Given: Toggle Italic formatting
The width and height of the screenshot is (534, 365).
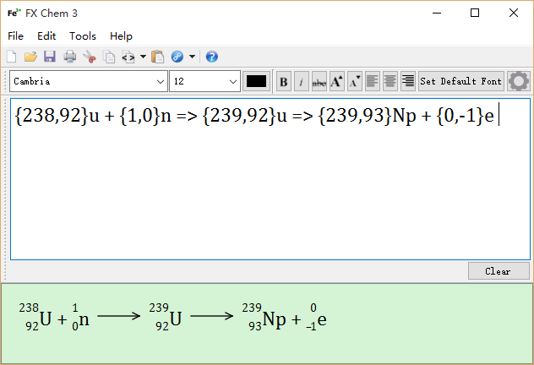Looking at the screenshot, I should coord(301,81).
